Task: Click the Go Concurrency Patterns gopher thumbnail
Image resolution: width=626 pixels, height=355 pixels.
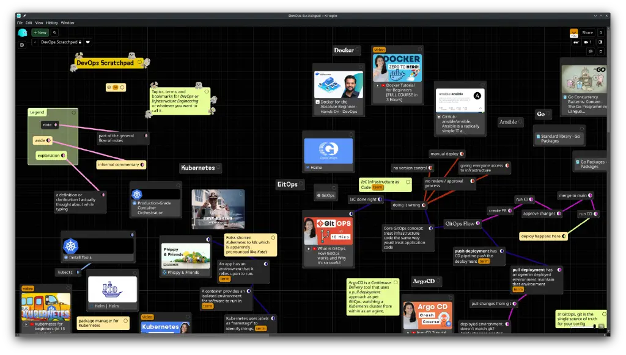Action: (x=584, y=79)
